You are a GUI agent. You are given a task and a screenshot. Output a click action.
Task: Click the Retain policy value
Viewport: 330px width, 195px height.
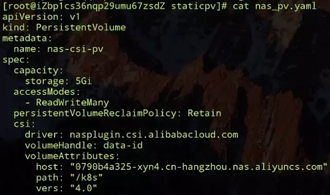pos(204,113)
